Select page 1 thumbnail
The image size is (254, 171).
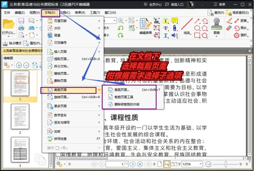20,83
